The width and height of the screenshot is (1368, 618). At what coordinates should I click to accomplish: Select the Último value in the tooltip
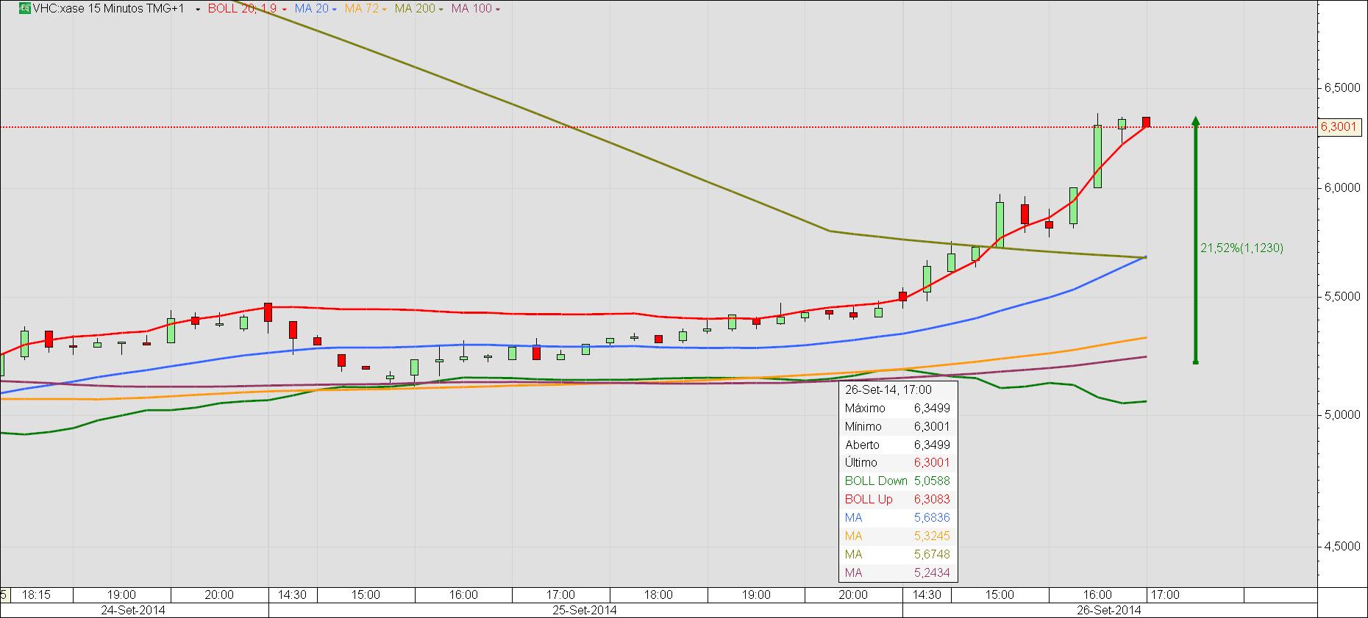click(x=932, y=463)
